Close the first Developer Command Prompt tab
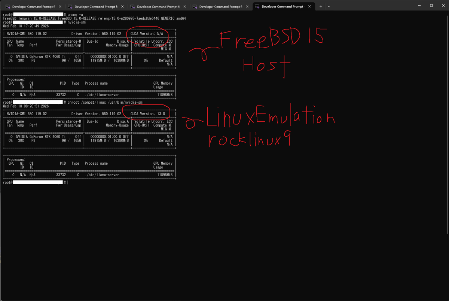449x301 pixels. click(x=59, y=7)
